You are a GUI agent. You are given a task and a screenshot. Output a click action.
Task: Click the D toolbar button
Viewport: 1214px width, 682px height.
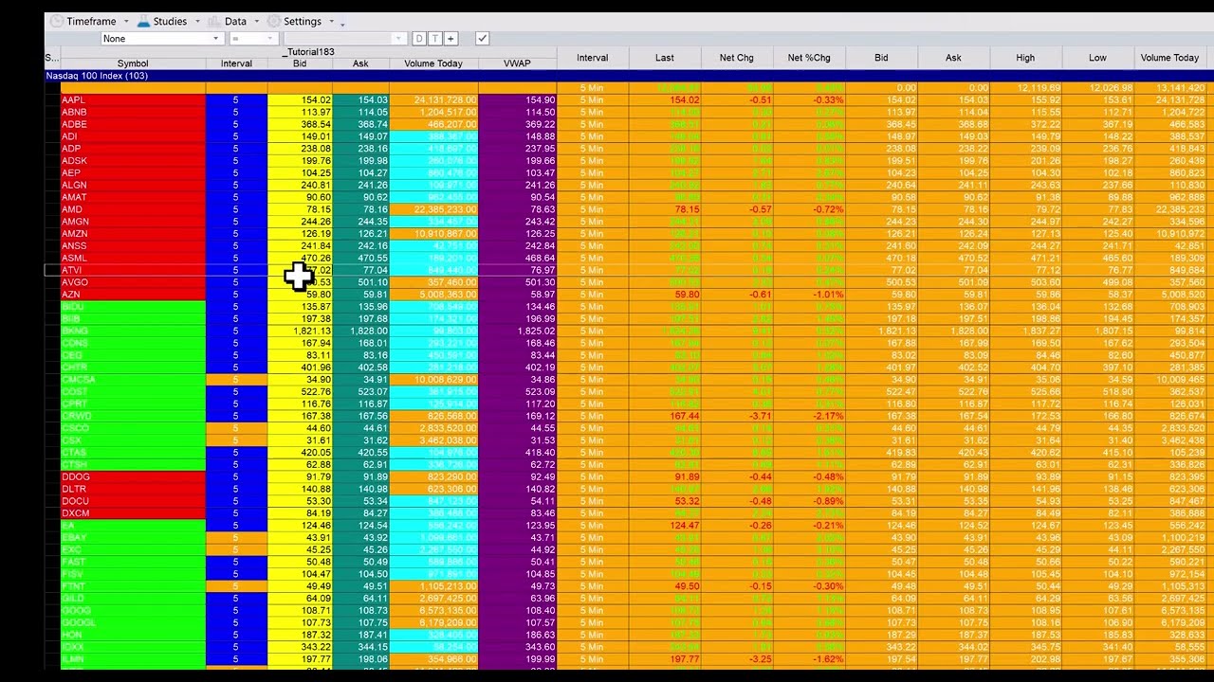point(419,39)
